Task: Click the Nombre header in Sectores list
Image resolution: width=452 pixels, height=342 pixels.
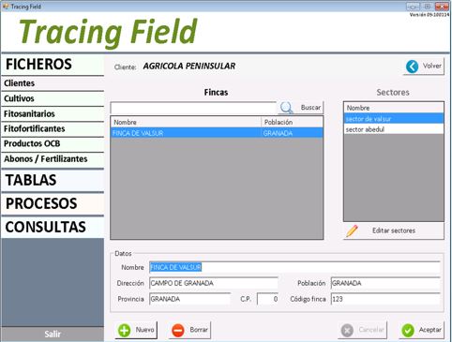Action: [x=394, y=108]
